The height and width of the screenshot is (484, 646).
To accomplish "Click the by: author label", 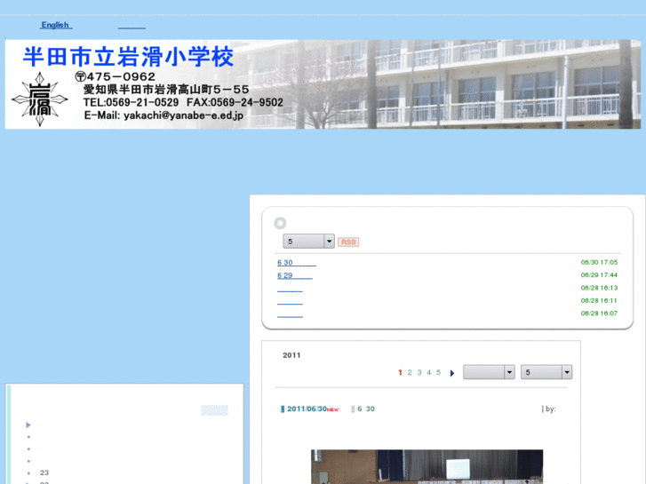I will point(551,409).
